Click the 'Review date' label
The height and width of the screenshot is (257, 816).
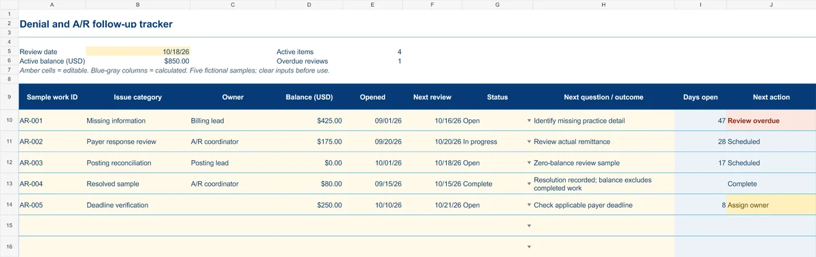pos(39,52)
